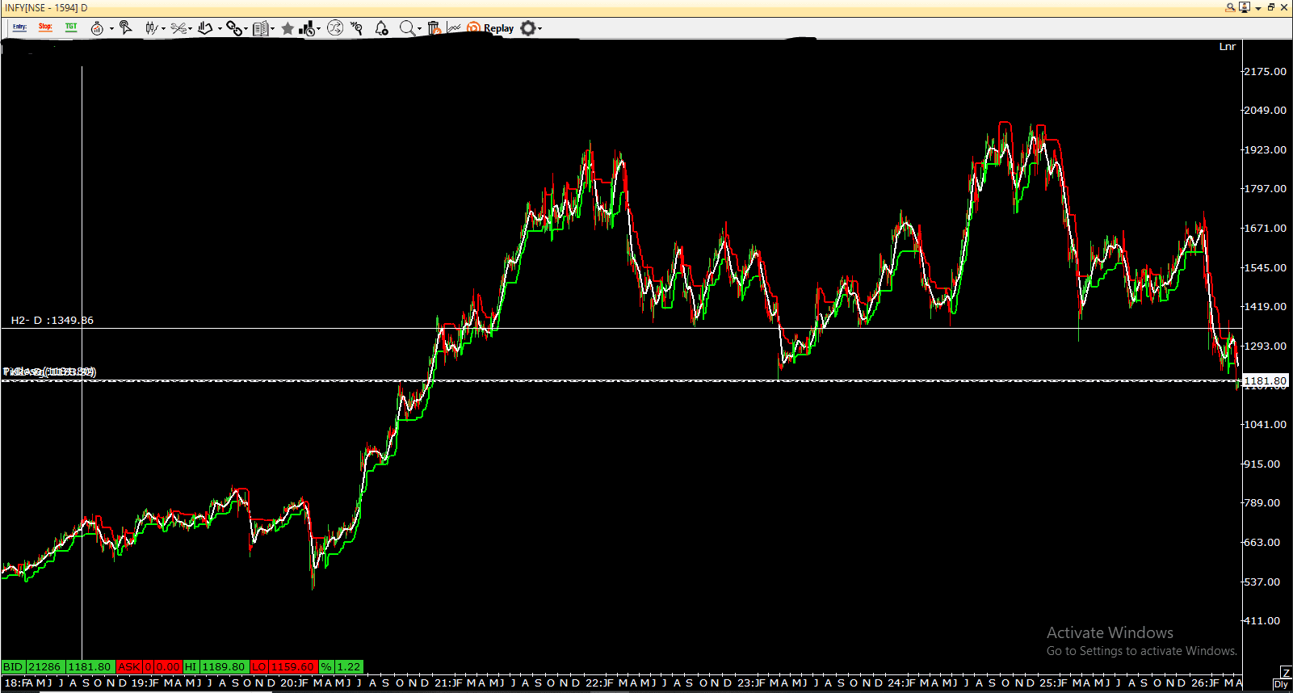Click the Stop loss marker tool
The image size is (1293, 693).
[45, 27]
